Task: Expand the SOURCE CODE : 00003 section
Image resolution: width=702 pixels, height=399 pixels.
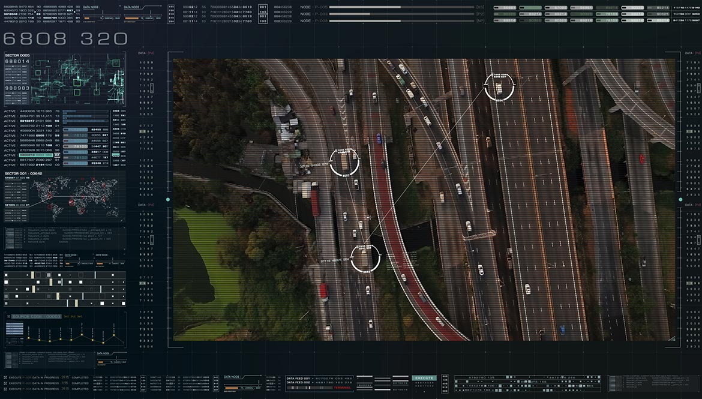Action: click(x=36, y=316)
